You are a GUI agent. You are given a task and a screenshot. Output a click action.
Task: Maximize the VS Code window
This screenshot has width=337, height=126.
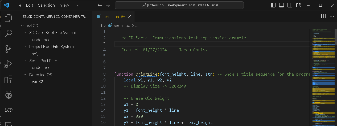(320, 5)
